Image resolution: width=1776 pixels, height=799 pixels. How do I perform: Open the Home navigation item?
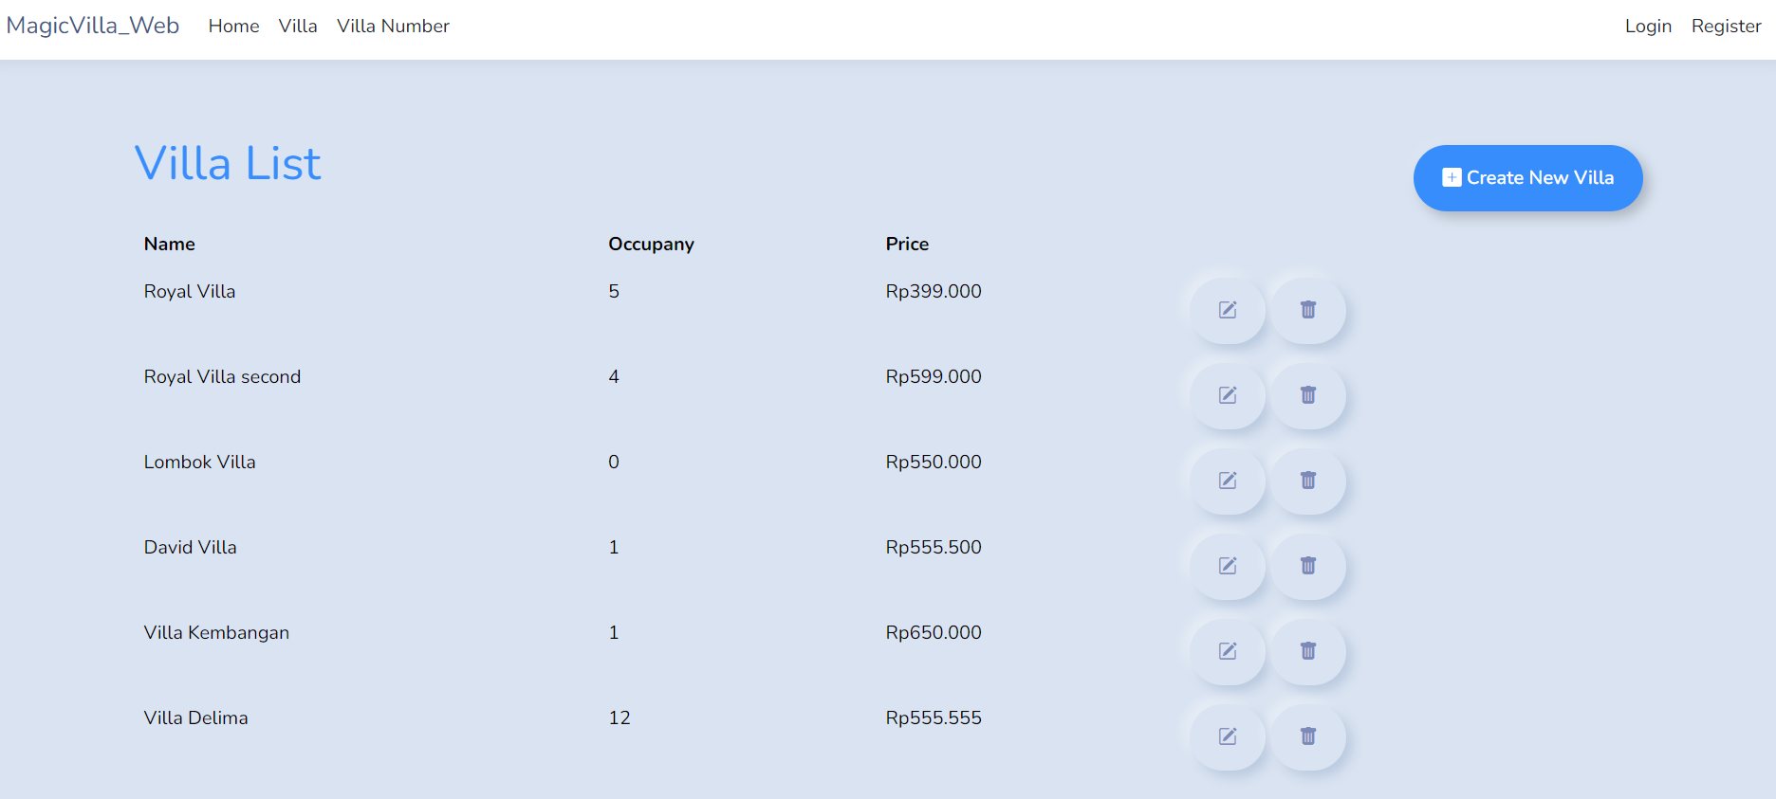pos(233,27)
